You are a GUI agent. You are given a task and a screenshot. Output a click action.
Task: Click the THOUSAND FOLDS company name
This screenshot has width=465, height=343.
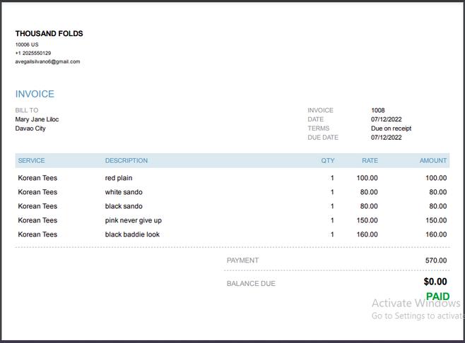tap(49, 34)
